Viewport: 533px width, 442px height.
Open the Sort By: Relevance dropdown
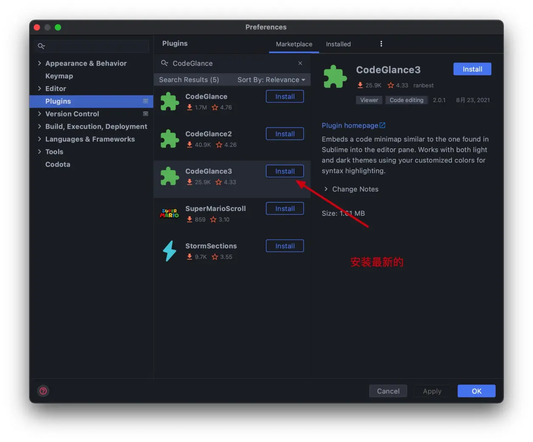(x=271, y=80)
